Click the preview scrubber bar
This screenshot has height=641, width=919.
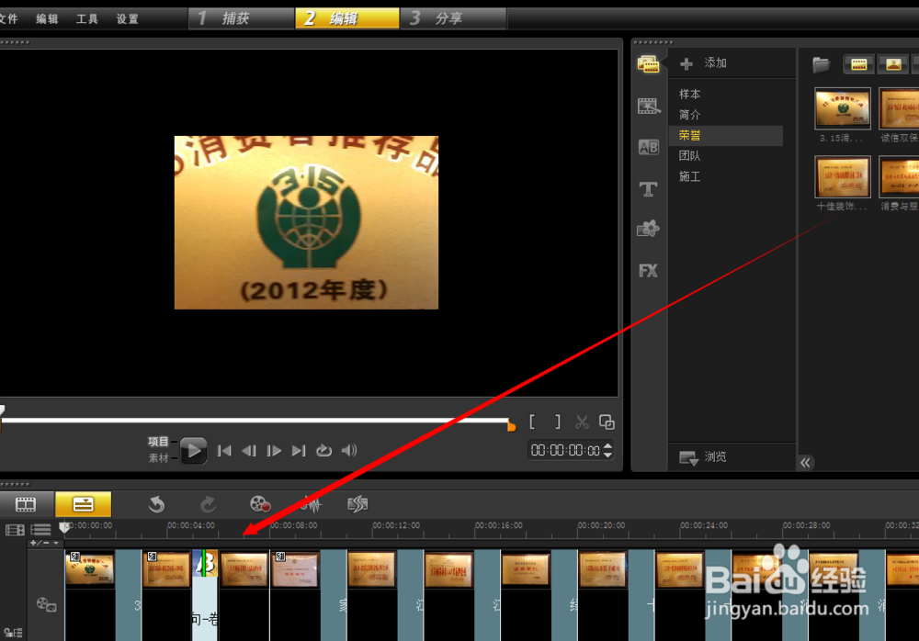255,420
